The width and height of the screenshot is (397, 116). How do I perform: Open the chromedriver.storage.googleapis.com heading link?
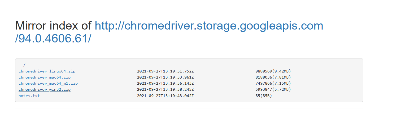(x=209, y=26)
